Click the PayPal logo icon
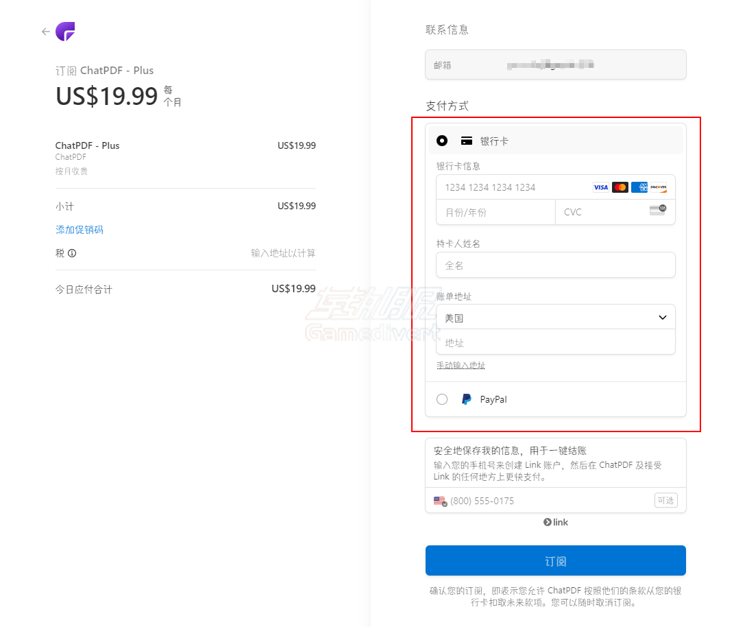Viewport: 747px width, 627px height. (x=467, y=399)
